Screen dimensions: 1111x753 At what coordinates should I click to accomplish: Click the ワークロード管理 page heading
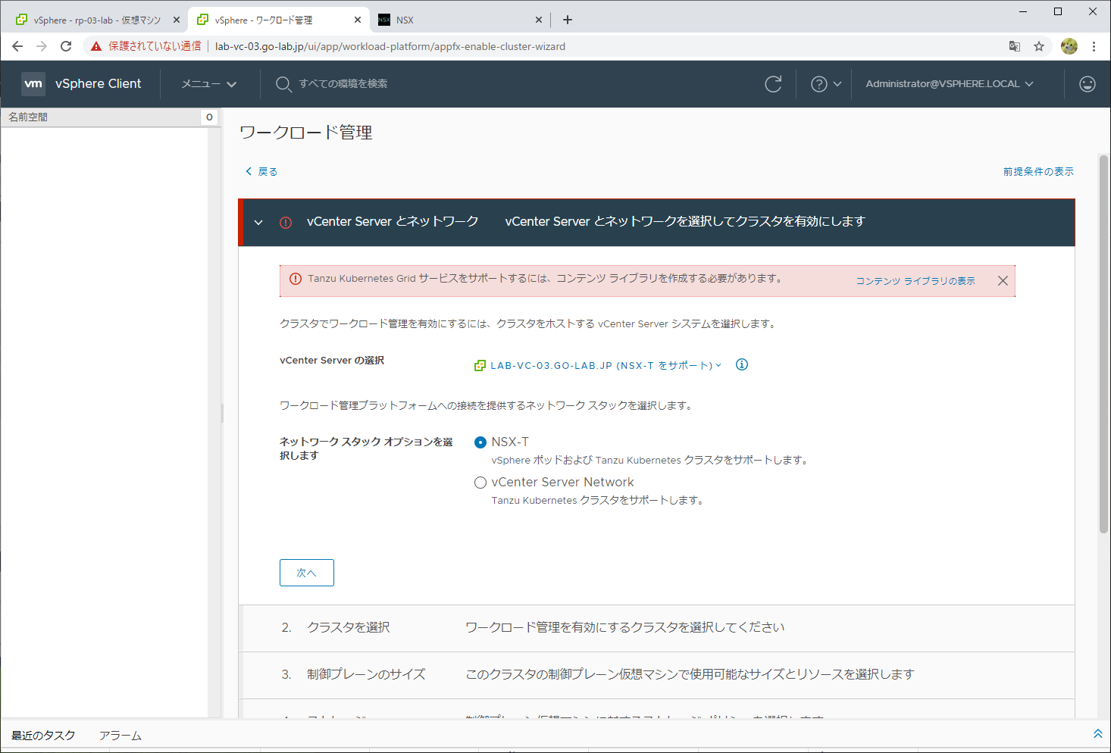306,133
